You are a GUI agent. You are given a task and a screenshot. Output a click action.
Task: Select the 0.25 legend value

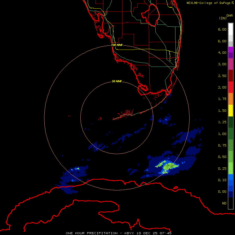222,169
